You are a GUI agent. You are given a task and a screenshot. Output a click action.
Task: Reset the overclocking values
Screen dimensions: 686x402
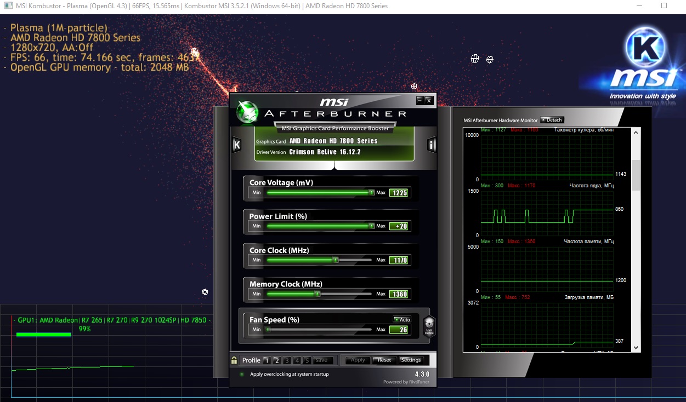click(384, 360)
